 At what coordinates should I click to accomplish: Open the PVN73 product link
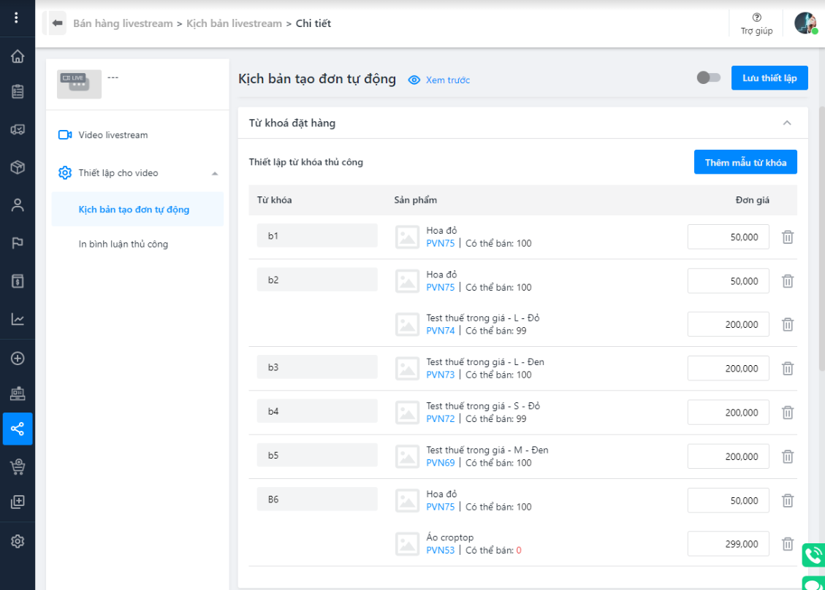[x=441, y=375]
